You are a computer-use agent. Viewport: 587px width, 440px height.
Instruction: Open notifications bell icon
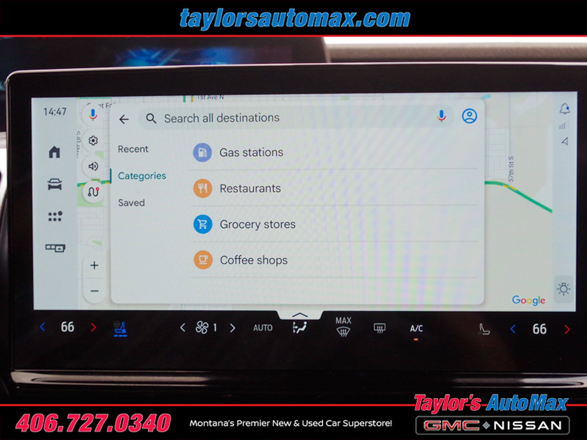pyautogui.click(x=565, y=109)
